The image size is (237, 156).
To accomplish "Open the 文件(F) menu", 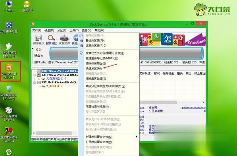I will click(x=37, y=31).
